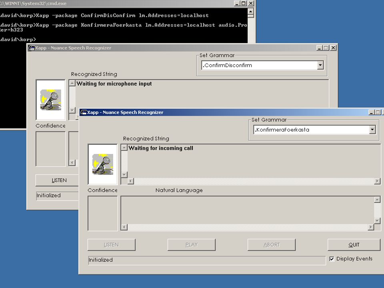Image resolution: width=384 pixels, height=288 pixels.
Task: Click the right arrow of the Natural Language horizontal scrollbar
Action: (371, 227)
